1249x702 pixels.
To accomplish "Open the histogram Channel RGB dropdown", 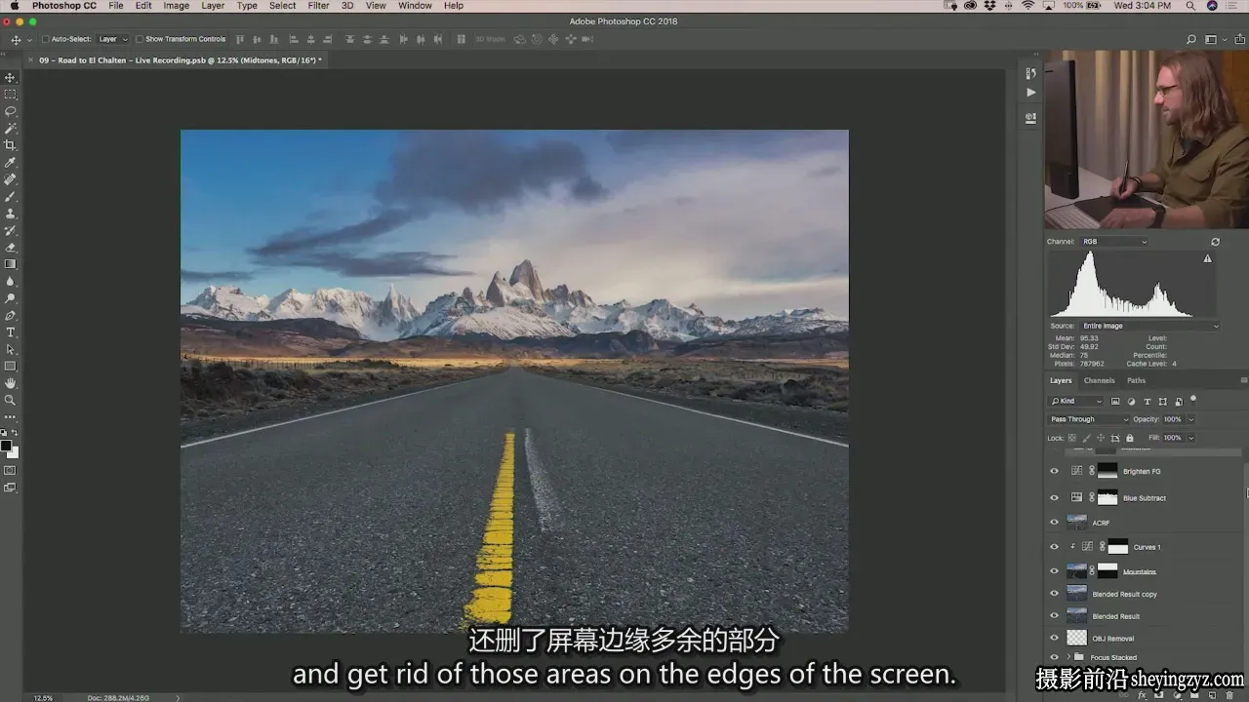I will pos(1114,242).
